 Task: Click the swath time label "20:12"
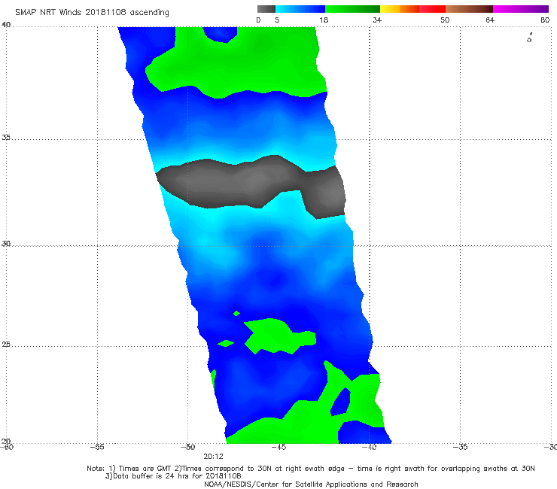[x=213, y=457]
